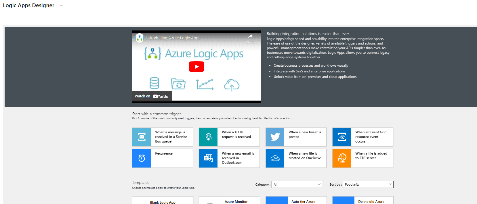This screenshot has width=477, height=204.
Task: Select the Twitter new tweet trigger icon
Action: [275, 137]
